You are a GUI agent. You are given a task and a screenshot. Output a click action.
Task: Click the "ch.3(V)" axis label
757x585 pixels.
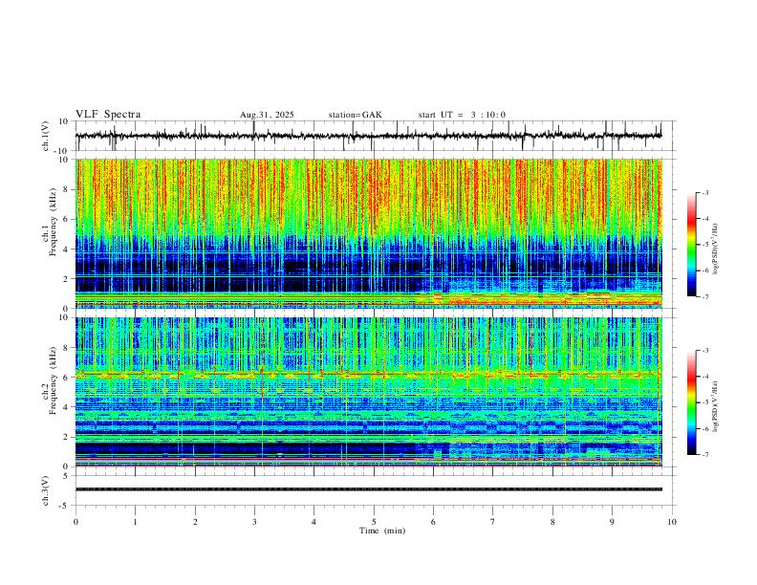pyautogui.click(x=46, y=490)
